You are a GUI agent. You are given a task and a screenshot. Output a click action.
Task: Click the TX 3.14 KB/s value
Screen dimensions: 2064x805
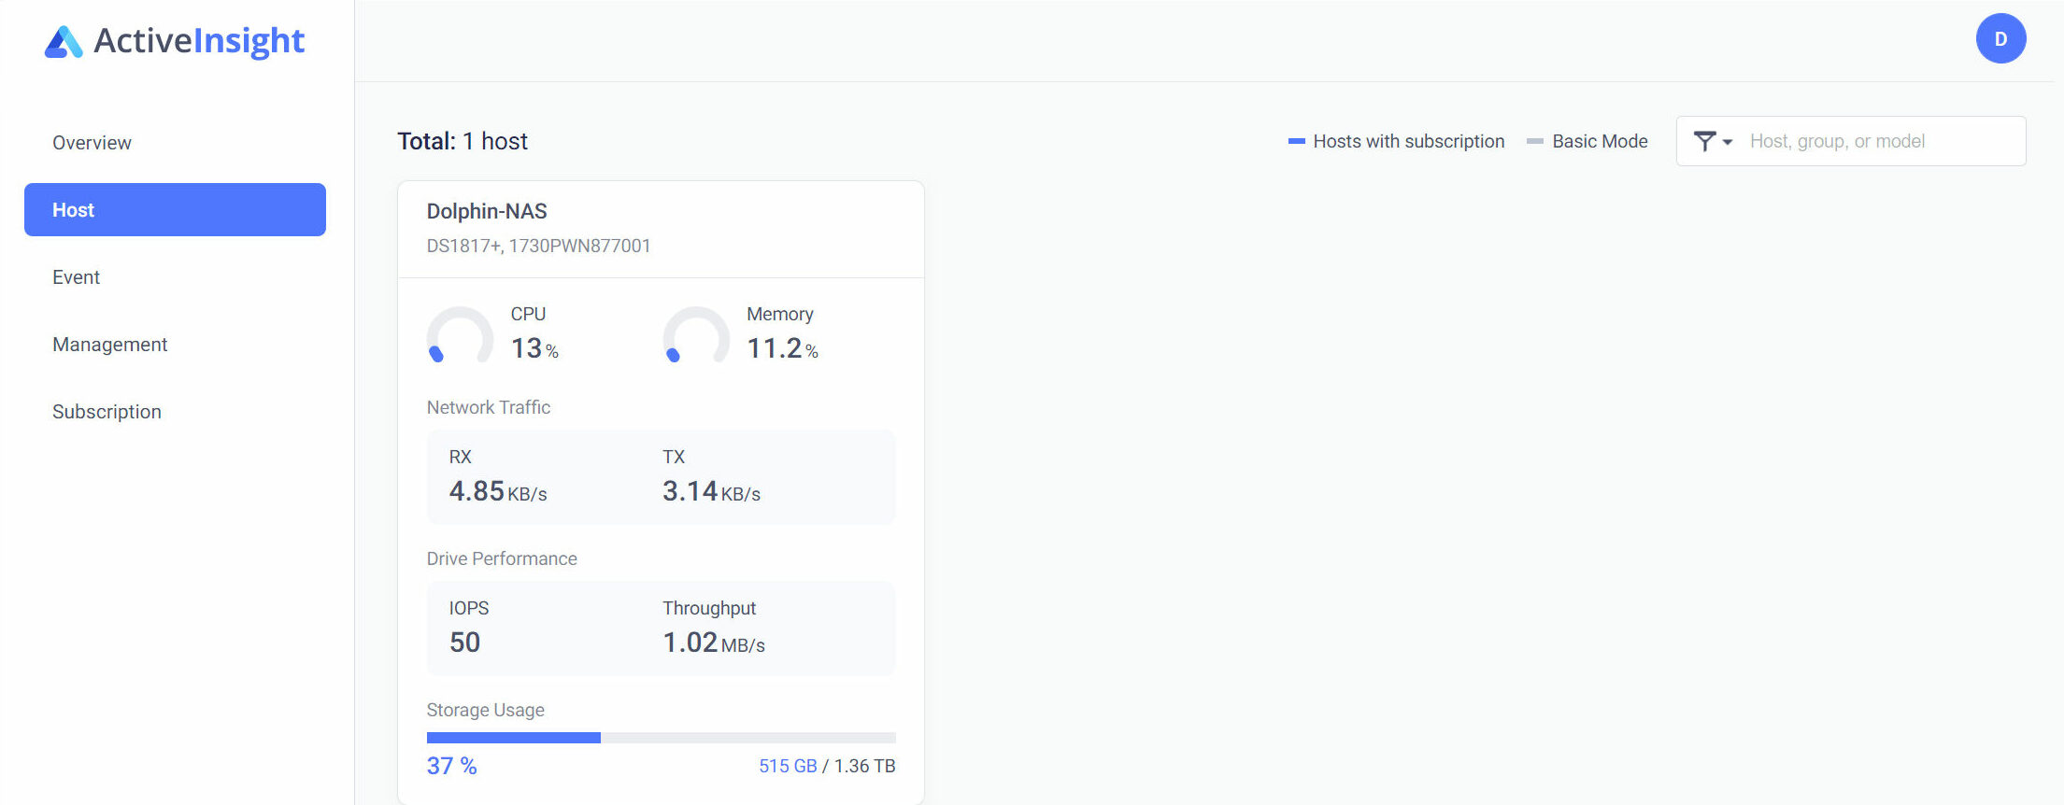[711, 491]
